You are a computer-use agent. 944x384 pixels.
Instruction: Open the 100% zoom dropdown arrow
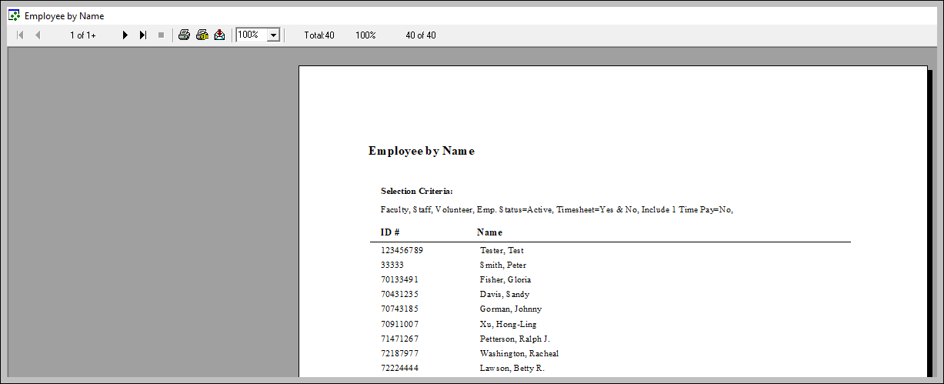point(272,35)
